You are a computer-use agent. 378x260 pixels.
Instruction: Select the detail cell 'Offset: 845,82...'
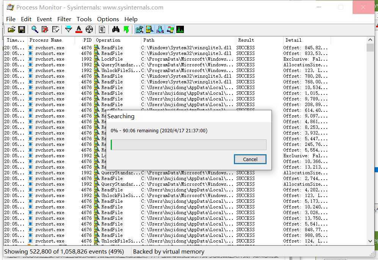tap(306, 48)
